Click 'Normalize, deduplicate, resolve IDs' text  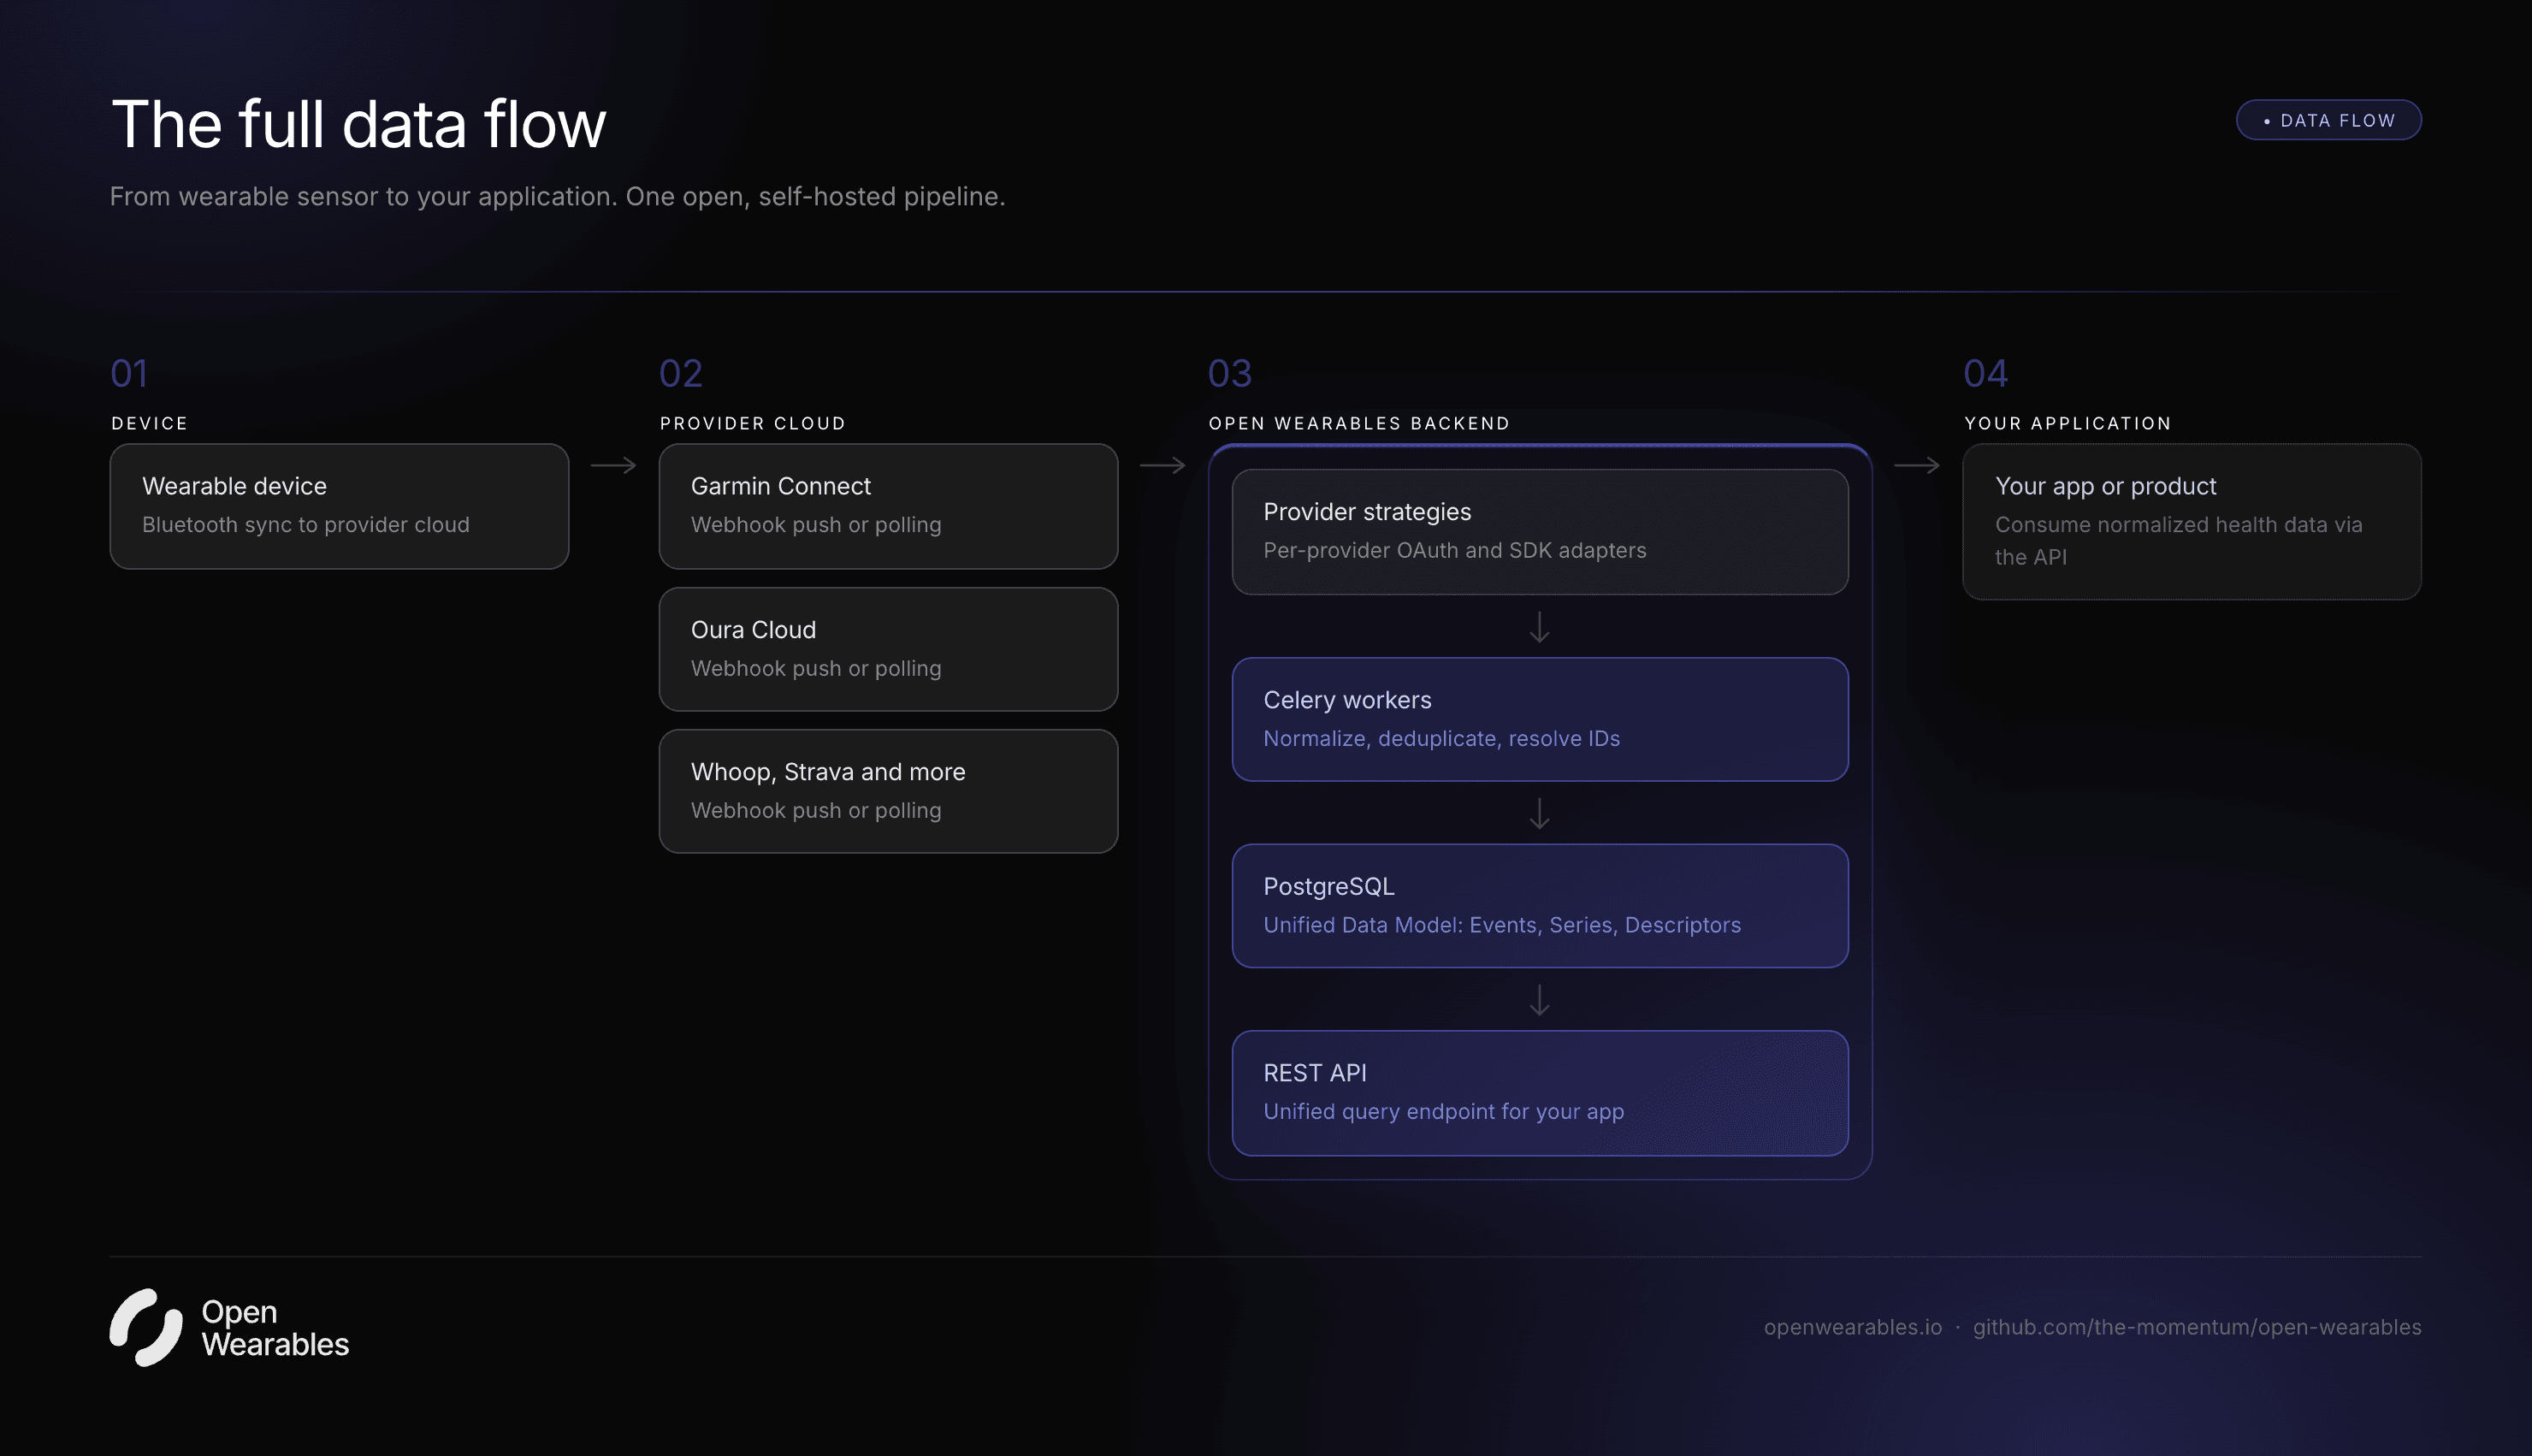pos(1441,738)
